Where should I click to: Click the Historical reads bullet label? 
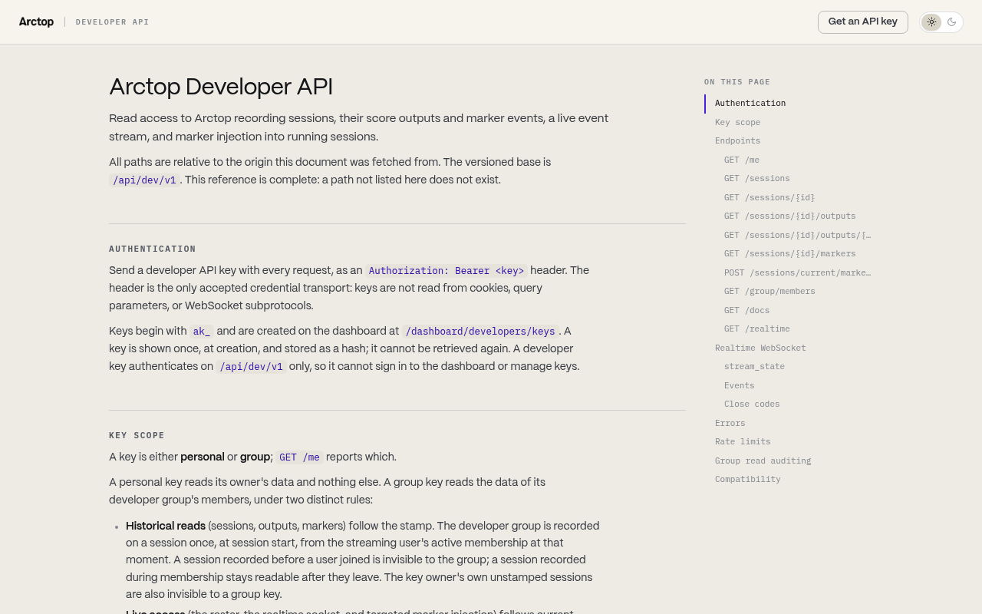pyautogui.click(x=166, y=526)
